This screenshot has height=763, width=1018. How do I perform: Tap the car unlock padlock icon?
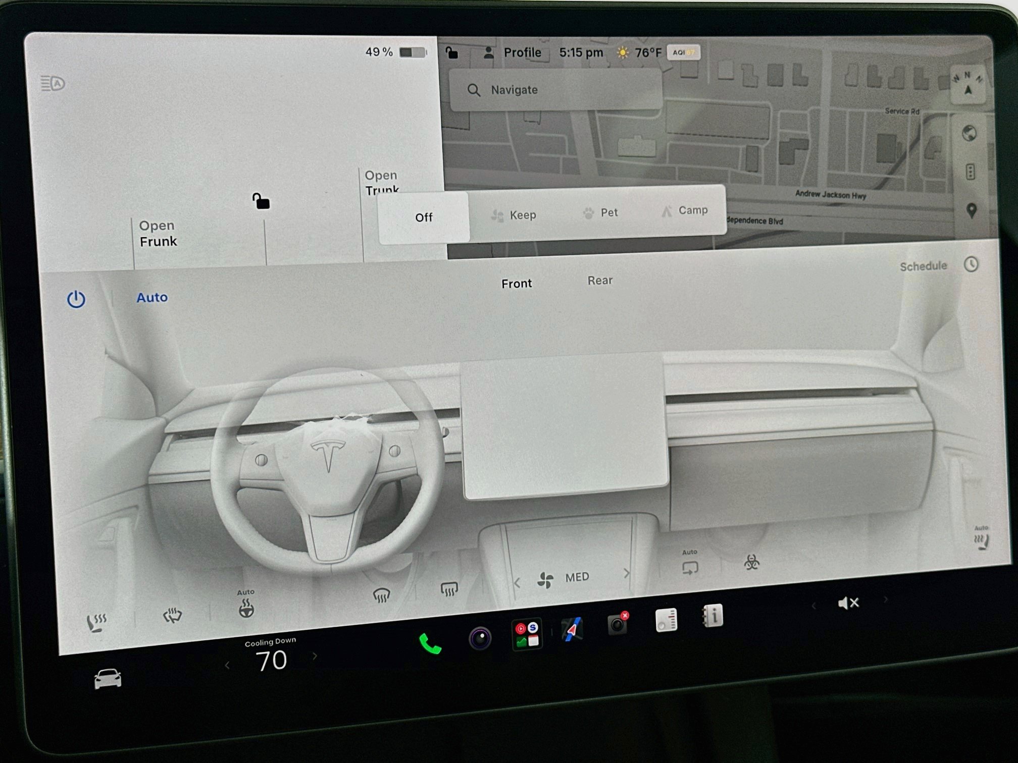(x=261, y=201)
